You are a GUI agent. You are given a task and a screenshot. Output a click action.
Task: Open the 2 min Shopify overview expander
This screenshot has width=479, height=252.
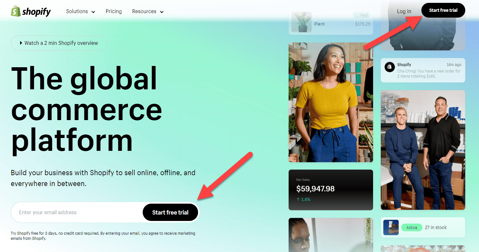(x=59, y=43)
